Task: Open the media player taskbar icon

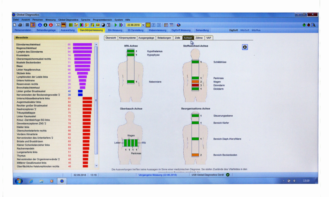Action: [52, 181]
